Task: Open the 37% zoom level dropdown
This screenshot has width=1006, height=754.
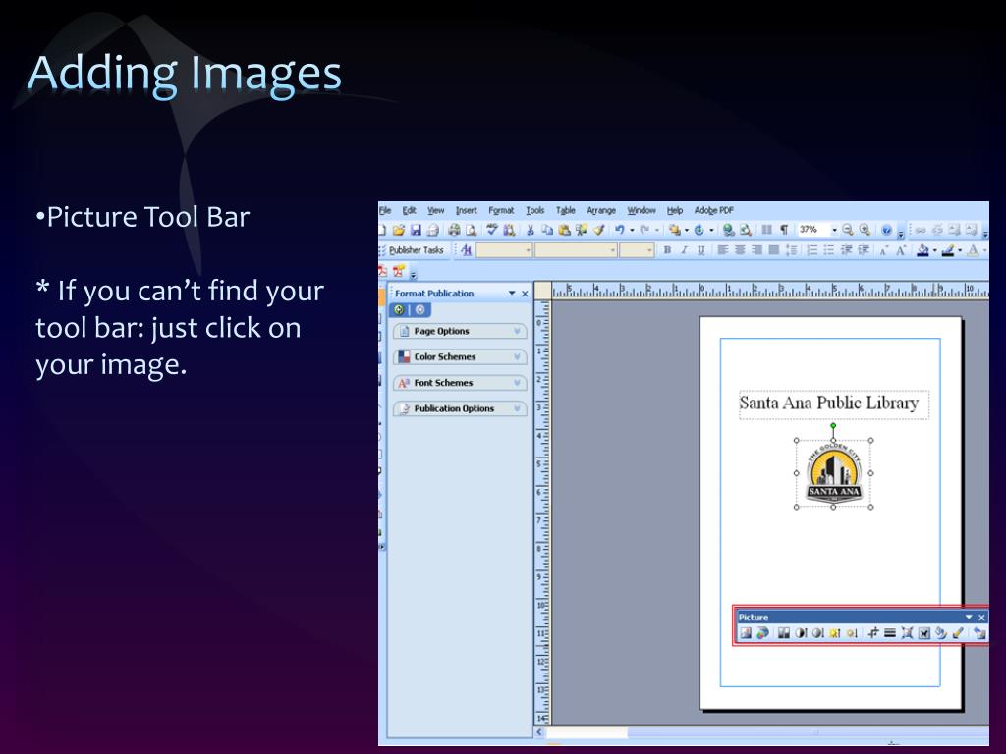Action: (835, 230)
